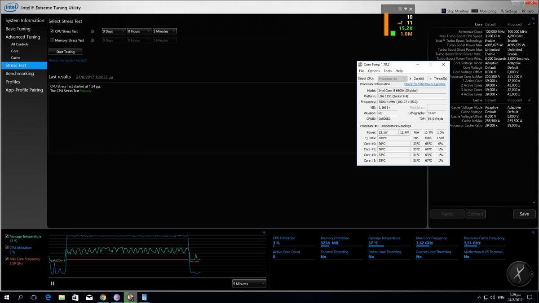539x303 pixels.
Task: Open overlay widget hamburger menu
Action: [400, 9]
